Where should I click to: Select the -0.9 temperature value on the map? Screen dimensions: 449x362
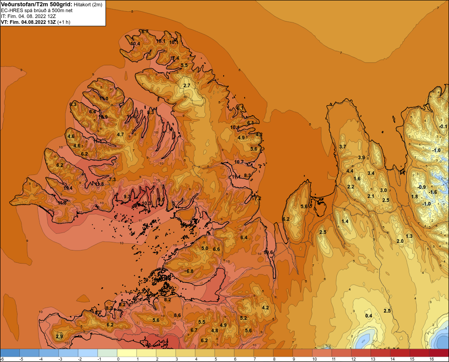point(422,187)
